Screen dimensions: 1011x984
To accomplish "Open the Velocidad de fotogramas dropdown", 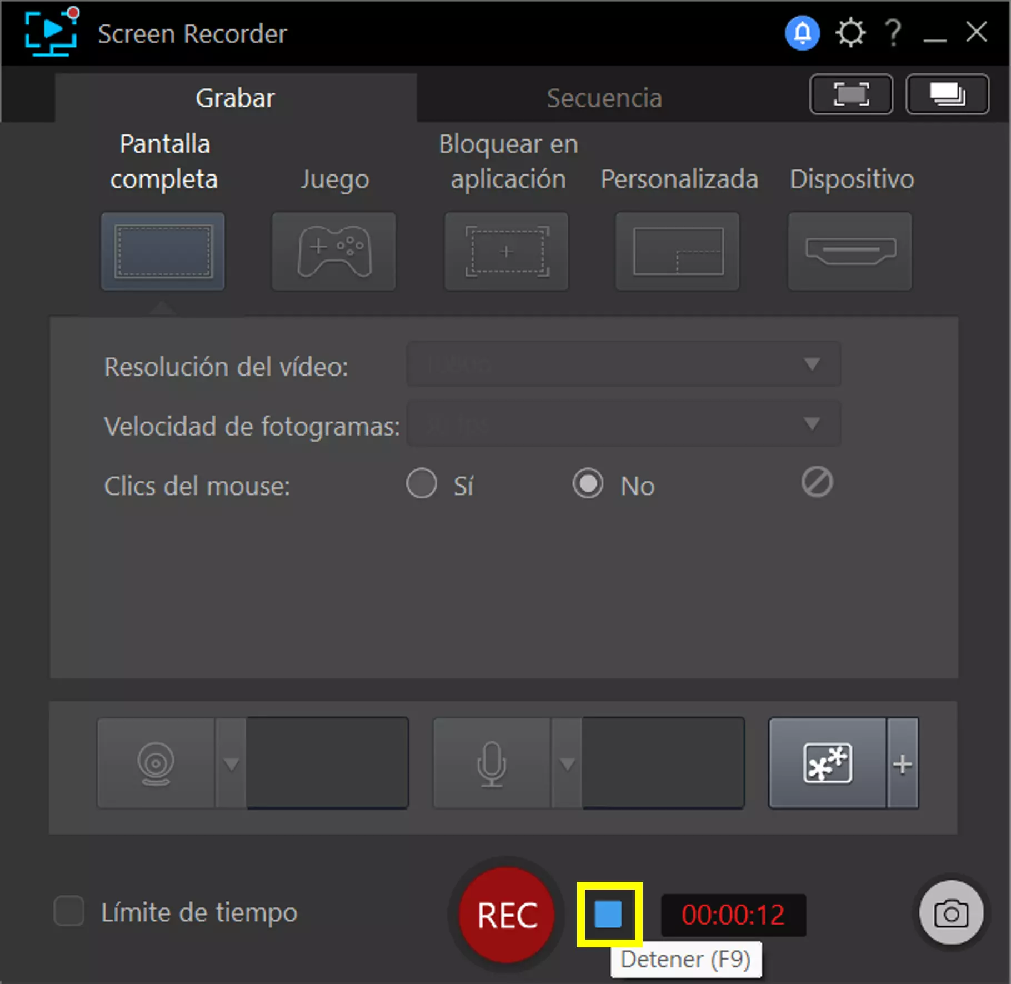I will click(x=623, y=424).
